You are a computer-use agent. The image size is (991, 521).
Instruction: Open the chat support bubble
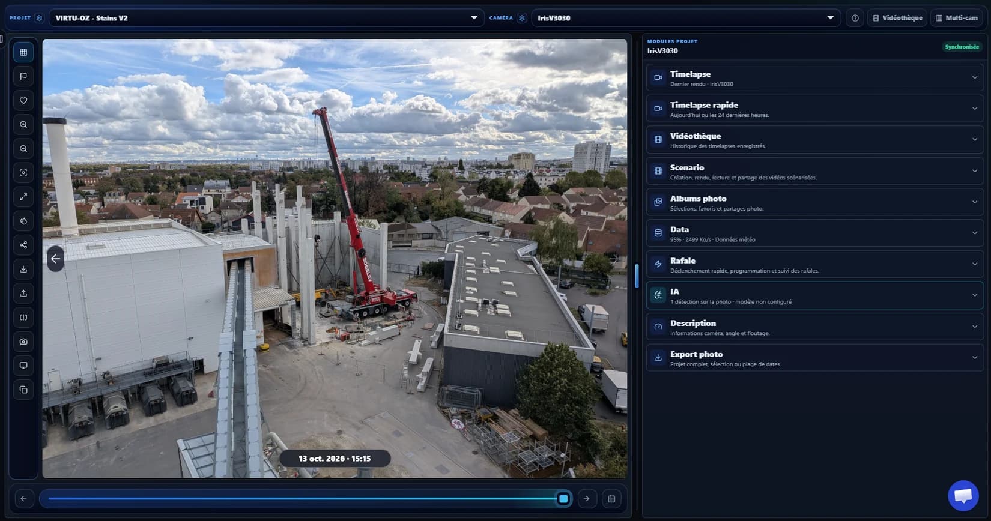coord(963,496)
